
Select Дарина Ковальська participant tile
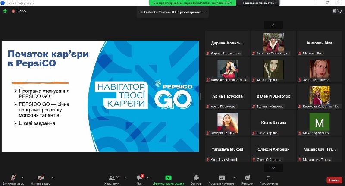pyautogui.click(x=227, y=43)
